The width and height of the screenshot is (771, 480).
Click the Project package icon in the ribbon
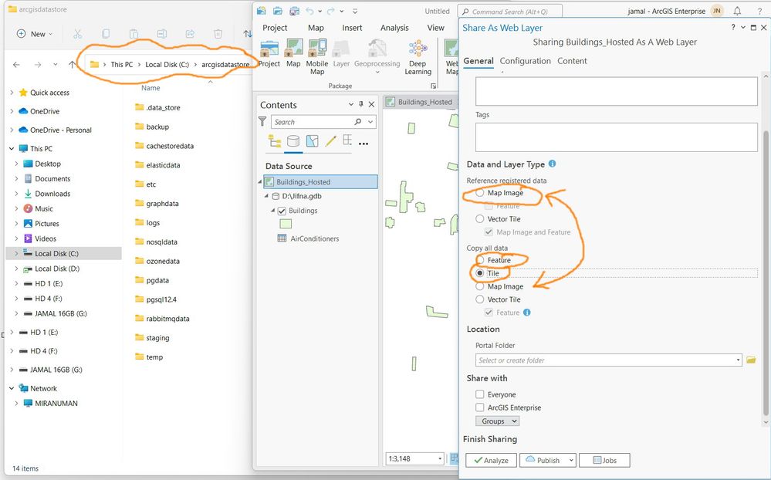click(x=269, y=49)
